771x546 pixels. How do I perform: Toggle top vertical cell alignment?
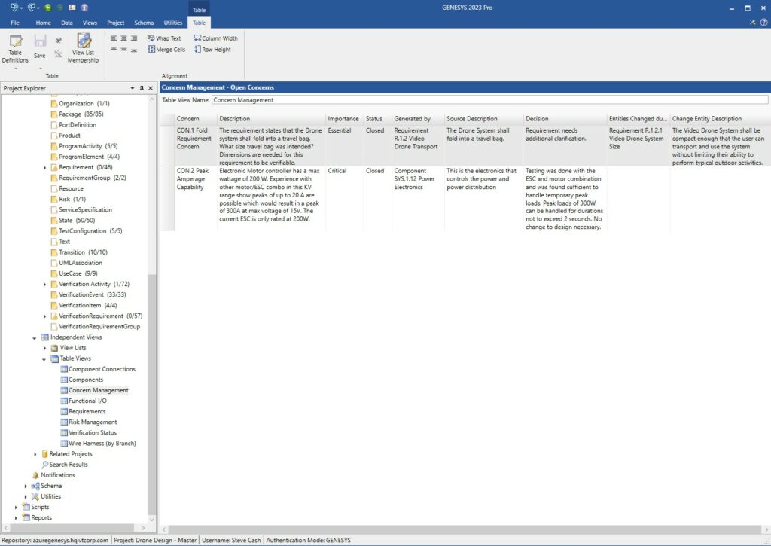click(x=114, y=49)
